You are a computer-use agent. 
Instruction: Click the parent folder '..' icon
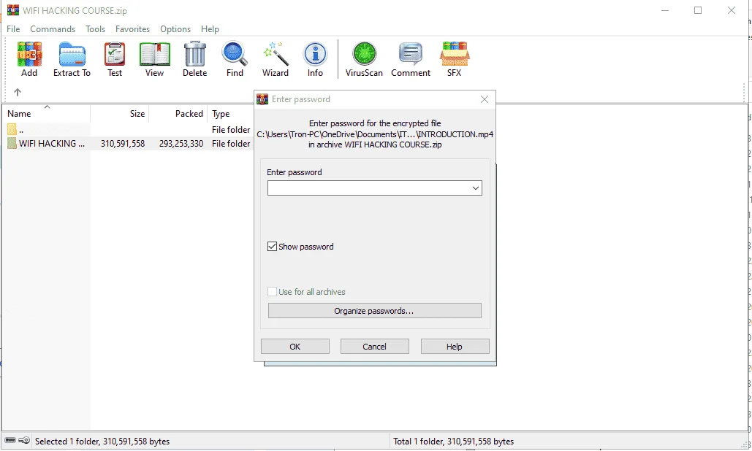(x=12, y=129)
